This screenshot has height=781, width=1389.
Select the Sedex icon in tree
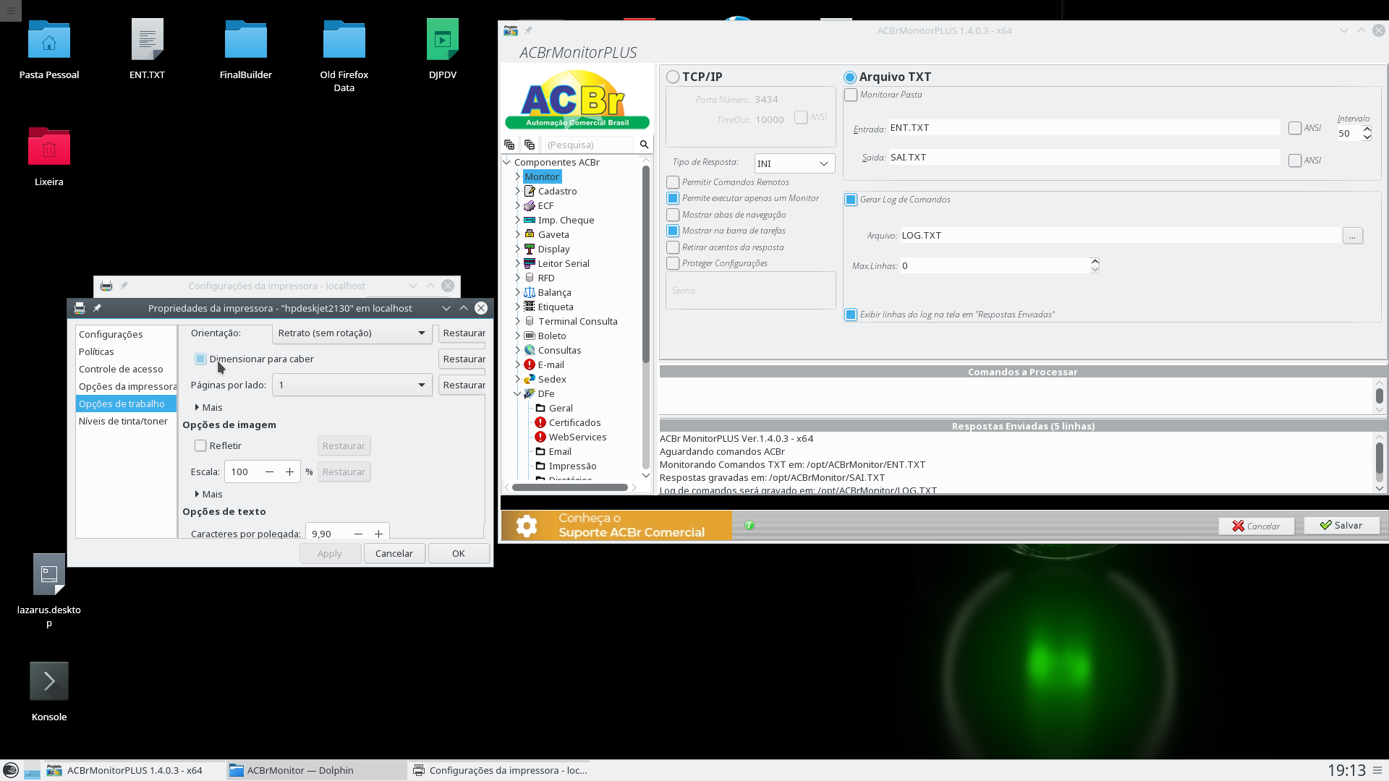530,379
